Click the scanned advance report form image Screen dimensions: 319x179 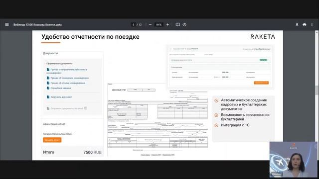(158, 120)
